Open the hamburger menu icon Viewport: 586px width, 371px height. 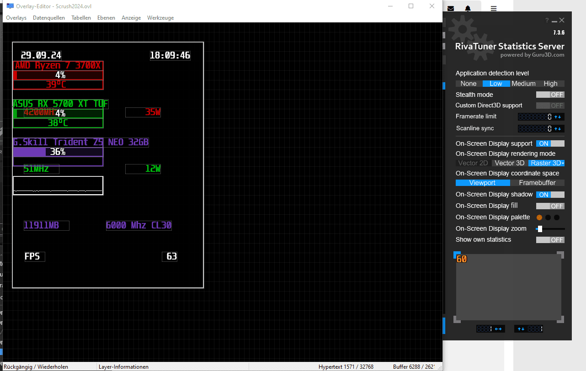(x=494, y=9)
